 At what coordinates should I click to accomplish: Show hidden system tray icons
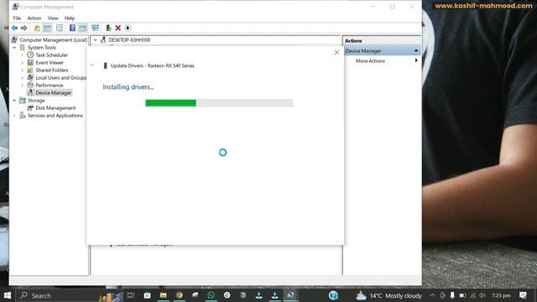click(x=432, y=295)
